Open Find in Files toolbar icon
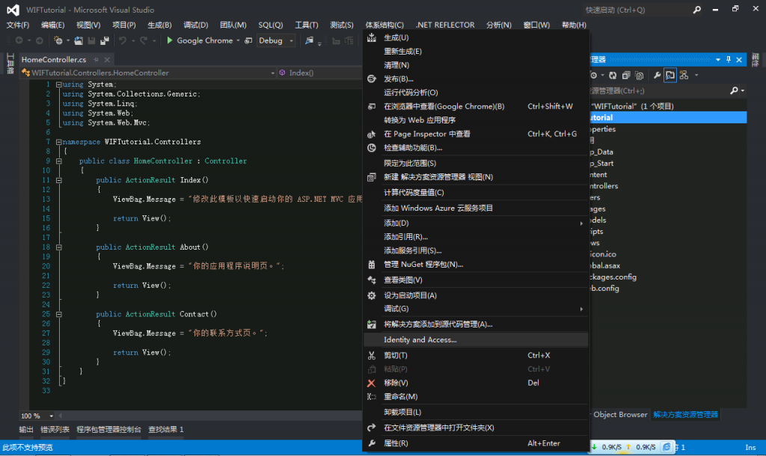766x456 pixels. pyautogui.click(x=309, y=40)
